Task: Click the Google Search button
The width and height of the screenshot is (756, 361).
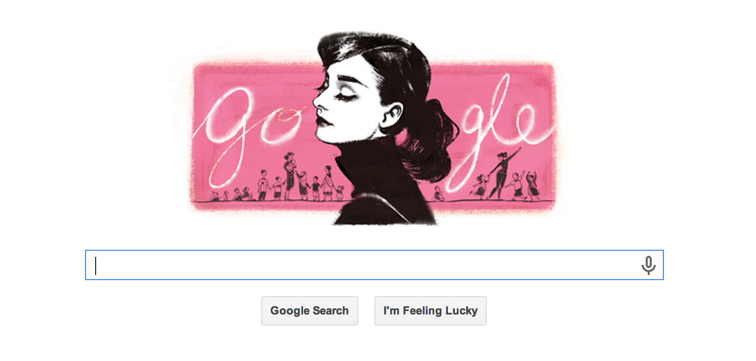Action: (309, 310)
